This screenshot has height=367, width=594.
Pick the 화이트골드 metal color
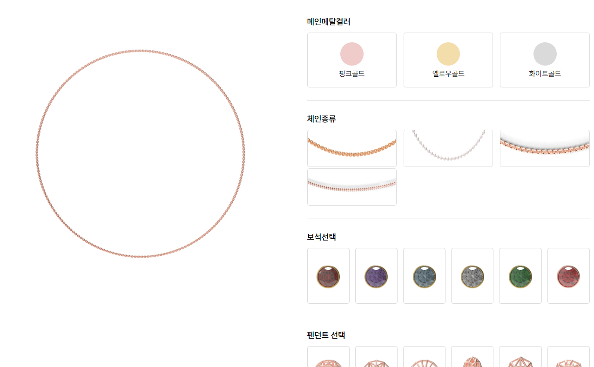click(x=545, y=60)
